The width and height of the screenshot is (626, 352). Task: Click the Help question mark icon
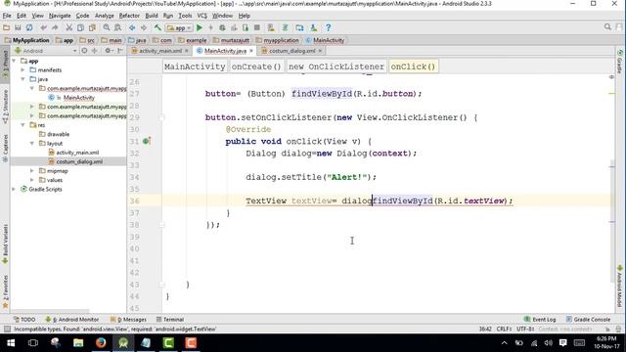point(329,27)
